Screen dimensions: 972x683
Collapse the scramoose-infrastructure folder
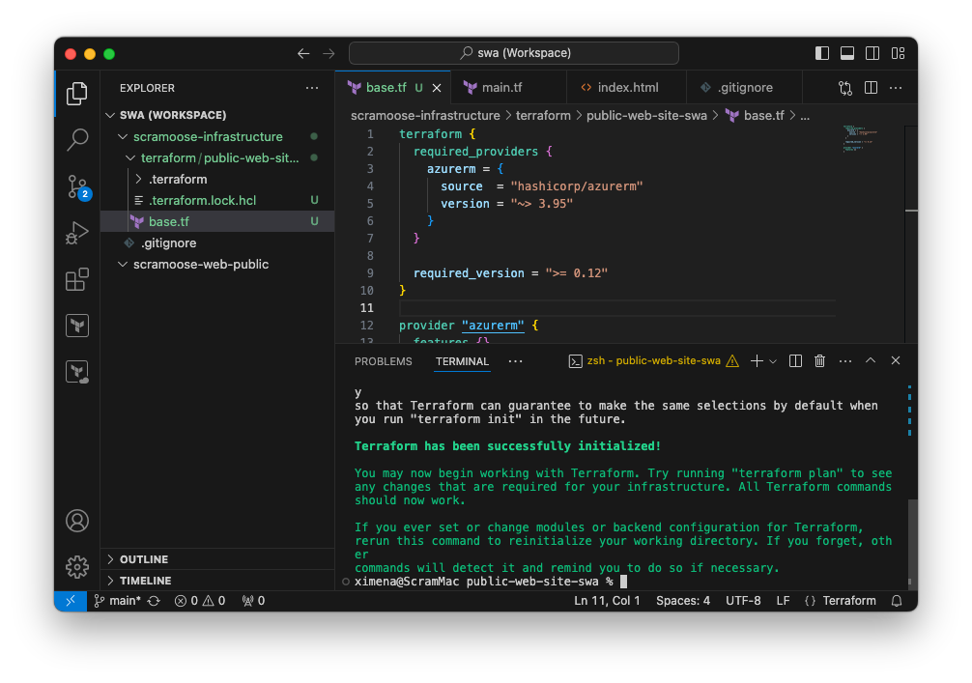[x=217, y=136]
